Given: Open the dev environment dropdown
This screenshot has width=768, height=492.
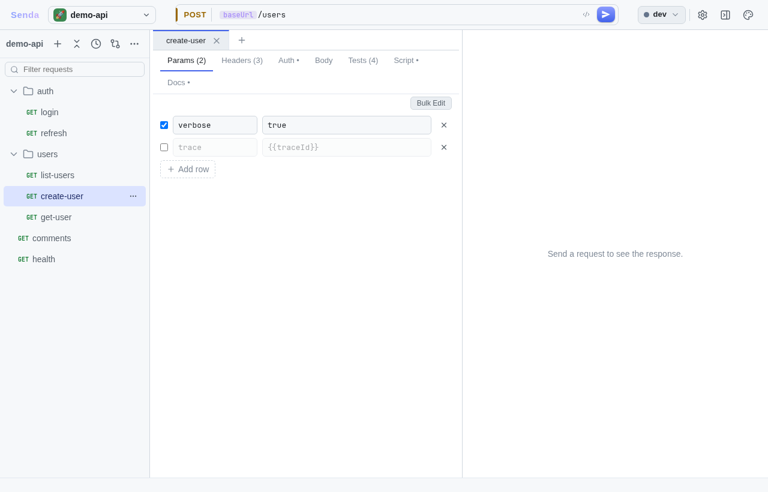Looking at the screenshot, I should point(662,15).
